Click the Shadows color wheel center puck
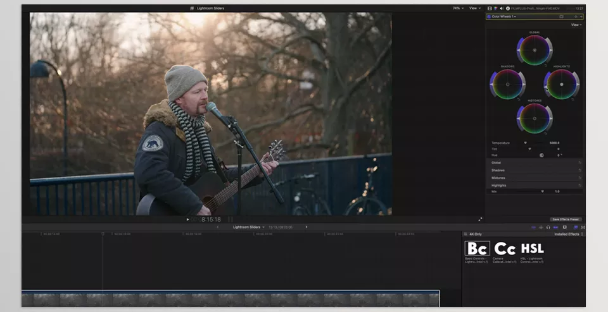 (507, 84)
